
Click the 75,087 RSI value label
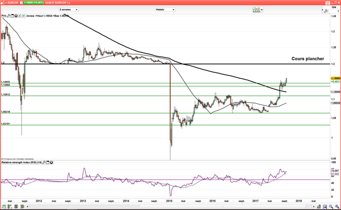point(335,171)
